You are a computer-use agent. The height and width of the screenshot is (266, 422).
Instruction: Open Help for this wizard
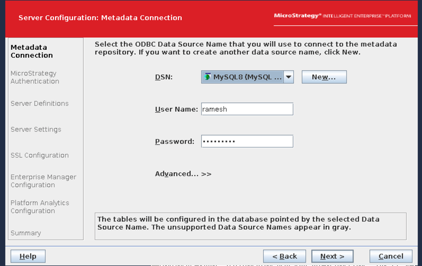(x=28, y=256)
